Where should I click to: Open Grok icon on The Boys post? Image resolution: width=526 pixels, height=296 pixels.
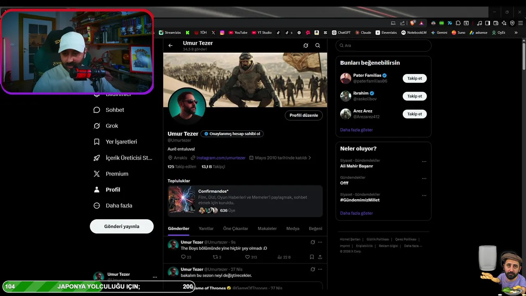coord(313,242)
